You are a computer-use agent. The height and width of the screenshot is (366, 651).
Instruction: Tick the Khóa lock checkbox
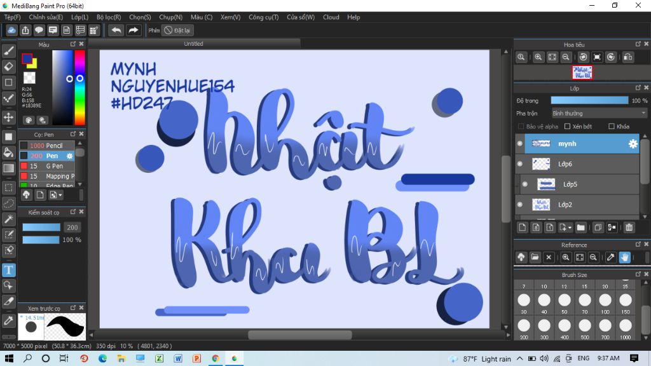coord(611,126)
